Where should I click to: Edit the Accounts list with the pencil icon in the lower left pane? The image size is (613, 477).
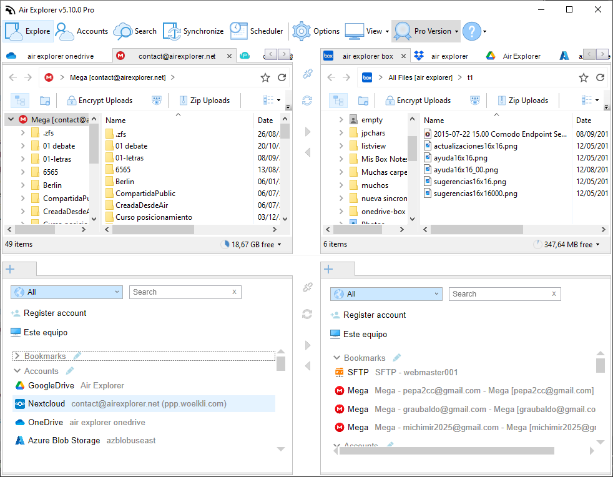[x=70, y=370]
